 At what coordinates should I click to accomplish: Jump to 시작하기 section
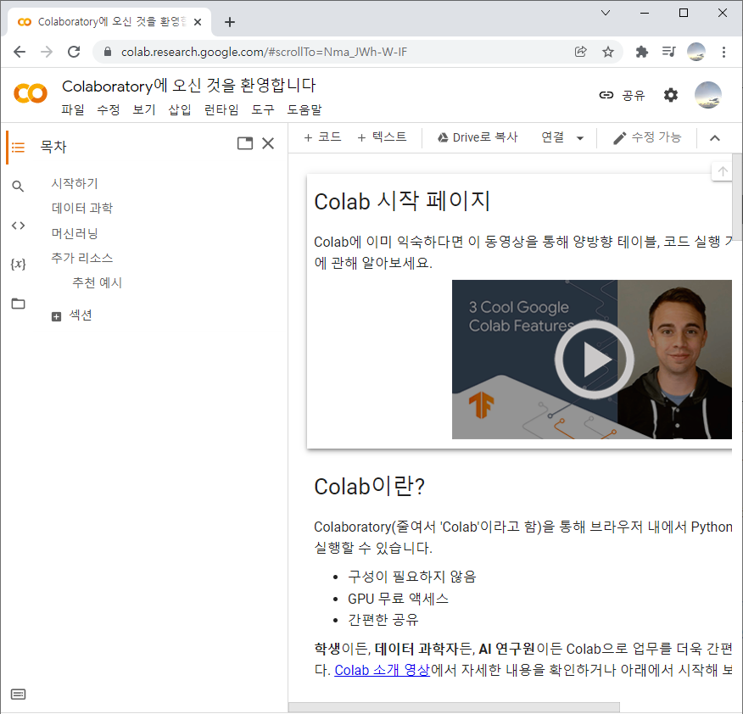pos(75,183)
